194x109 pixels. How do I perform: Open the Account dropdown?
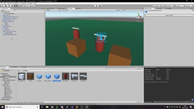pos(170,6)
